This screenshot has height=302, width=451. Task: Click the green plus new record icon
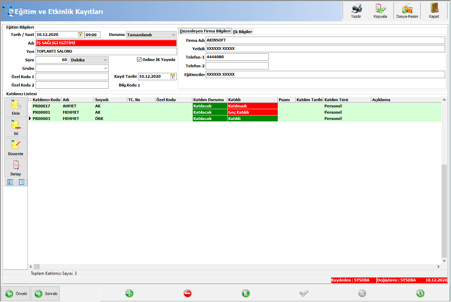tap(129, 294)
